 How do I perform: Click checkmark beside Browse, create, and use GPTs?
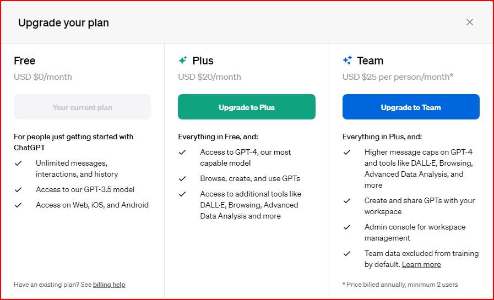[x=182, y=178]
